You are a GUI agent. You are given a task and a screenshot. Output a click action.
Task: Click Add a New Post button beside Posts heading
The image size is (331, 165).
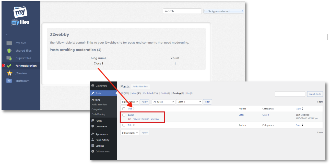click(140, 87)
